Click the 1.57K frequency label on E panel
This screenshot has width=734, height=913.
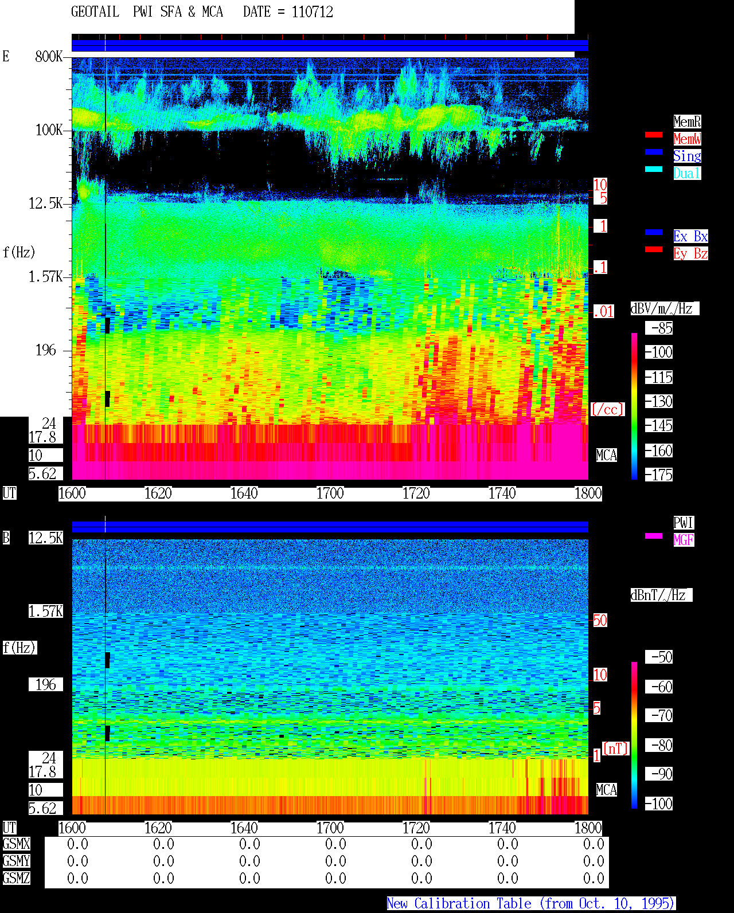click(46, 276)
